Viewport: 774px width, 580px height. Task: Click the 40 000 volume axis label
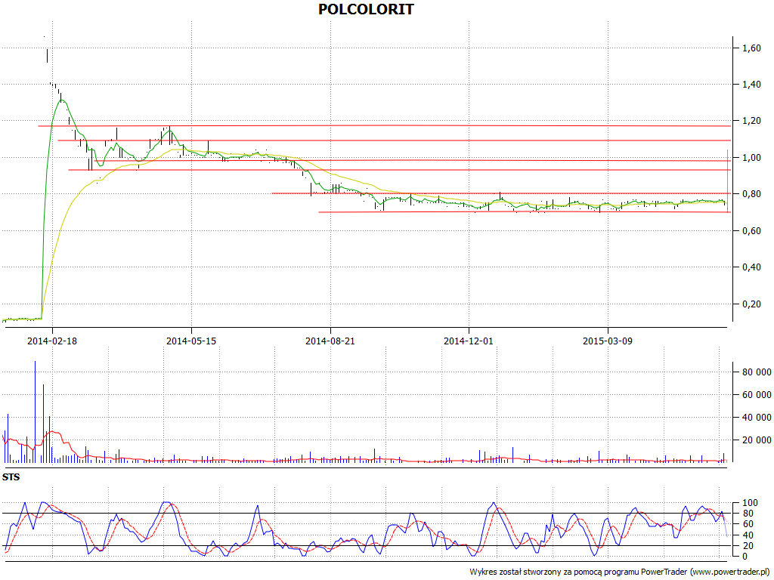pyautogui.click(x=757, y=418)
